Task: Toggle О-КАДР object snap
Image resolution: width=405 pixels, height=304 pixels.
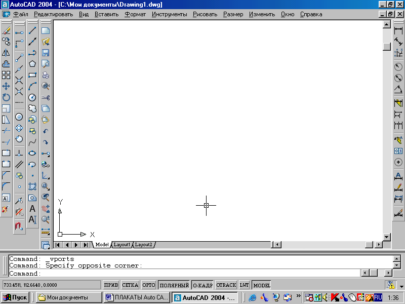Action: (x=203, y=285)
